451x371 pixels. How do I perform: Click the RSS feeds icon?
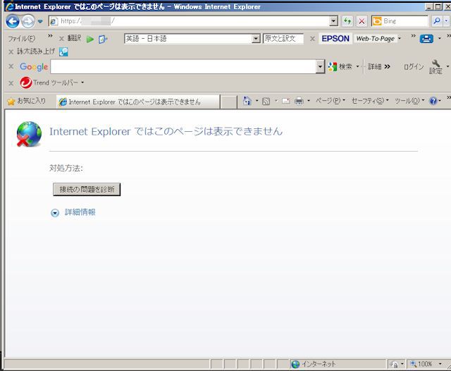[x=266, y=101]
